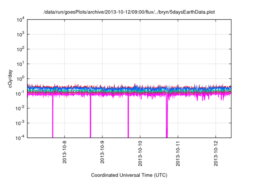Select the 2013-10-11 date label
Viewport: 255px width, 179px height.
[178, 153]
